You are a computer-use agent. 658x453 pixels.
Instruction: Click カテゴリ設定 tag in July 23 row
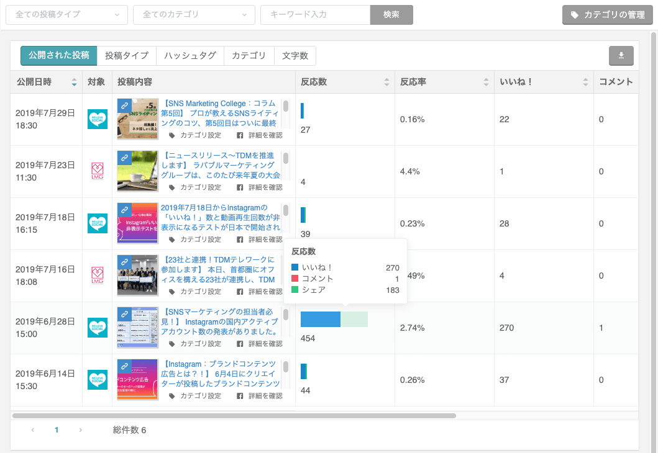click(x=195, y=187)
